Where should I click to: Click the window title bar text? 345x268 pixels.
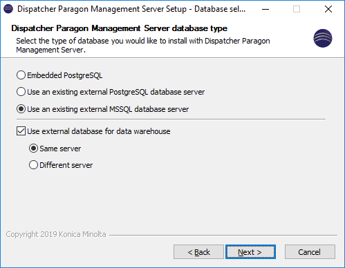coord(131,9)
